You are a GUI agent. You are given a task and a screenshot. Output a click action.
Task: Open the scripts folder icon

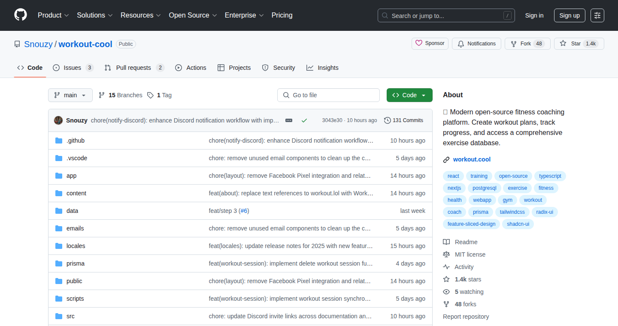(59, 299)
